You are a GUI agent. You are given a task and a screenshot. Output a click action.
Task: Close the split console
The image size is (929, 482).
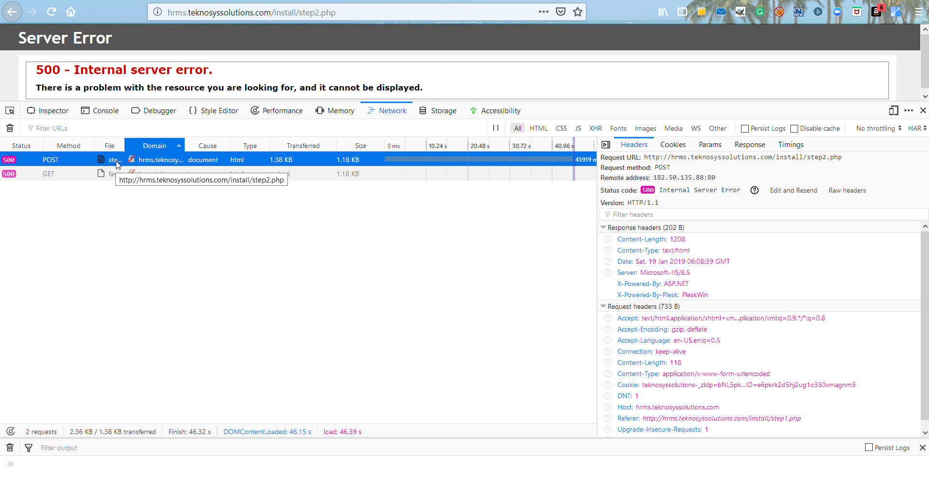[923, 448]
